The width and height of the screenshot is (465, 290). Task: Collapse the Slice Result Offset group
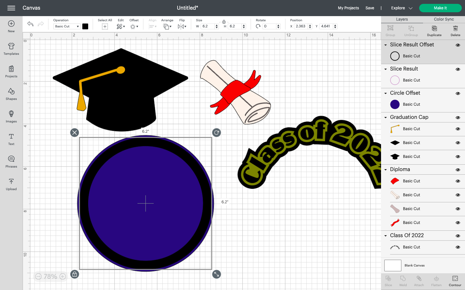[386, 45]
